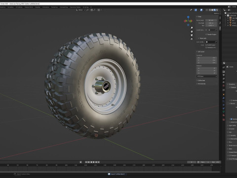Toggle X-ray mode in viewport header

pyautogui.click(x=207, y=10)
